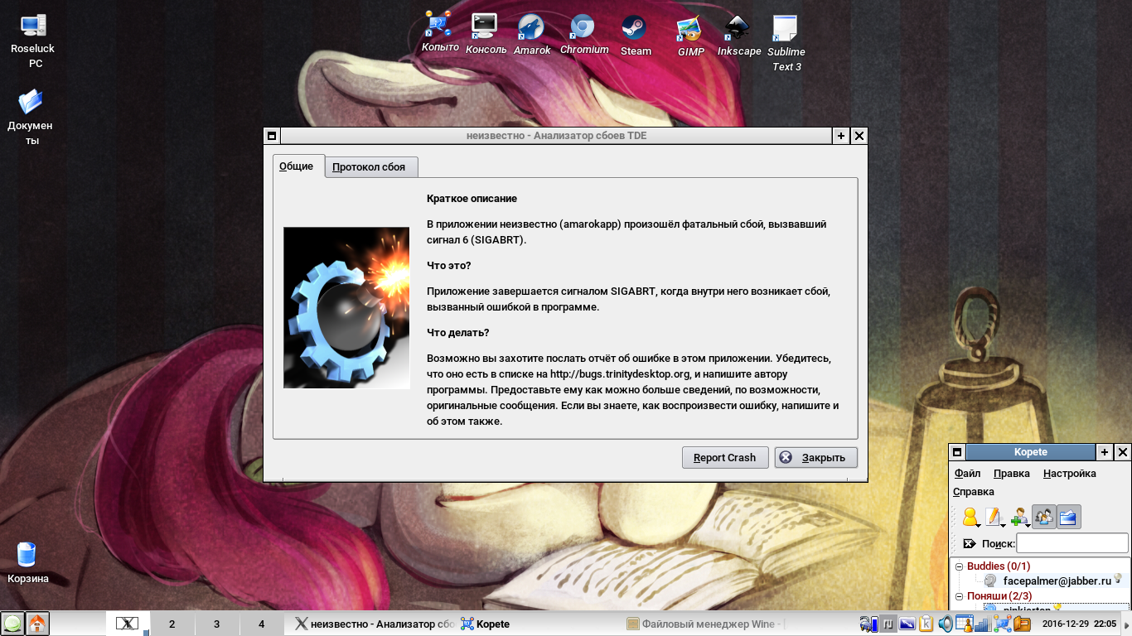
Task: Click the display resize tray icon
Action: [907, 624]
